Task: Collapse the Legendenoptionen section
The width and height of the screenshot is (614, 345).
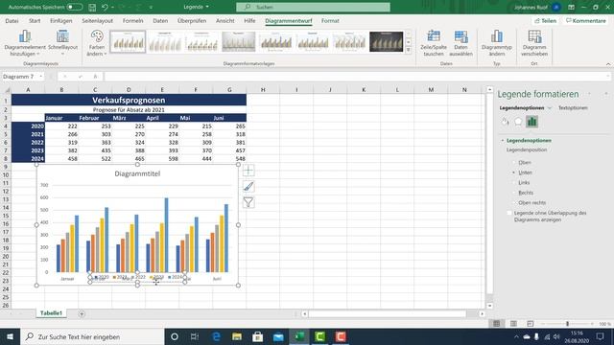Action: 503,141
